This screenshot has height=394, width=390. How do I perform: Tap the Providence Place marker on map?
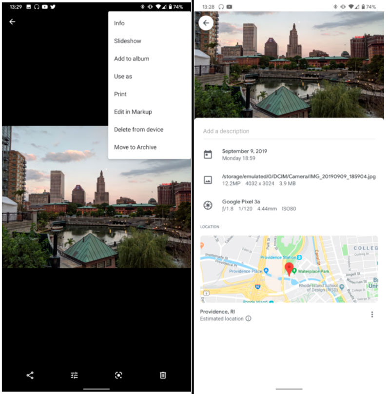pyautogui.click(x=266, y=270)
